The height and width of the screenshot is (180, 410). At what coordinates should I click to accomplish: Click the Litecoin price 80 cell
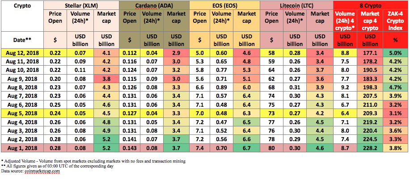click(271, 148)
